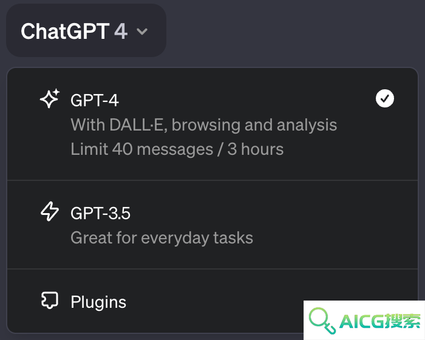
Task: Click 'With DALL·E, browsing and analysis' description
Action: coord(204,125)
